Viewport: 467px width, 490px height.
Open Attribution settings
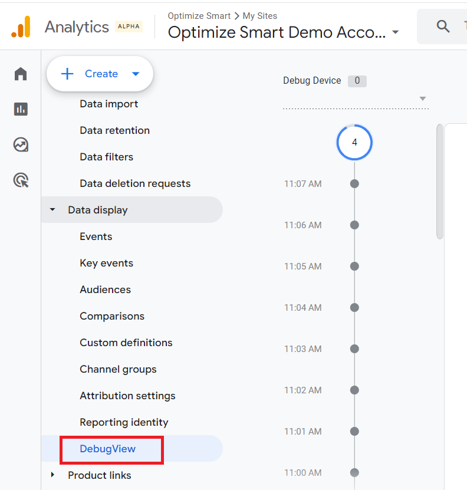click(127, 396)
